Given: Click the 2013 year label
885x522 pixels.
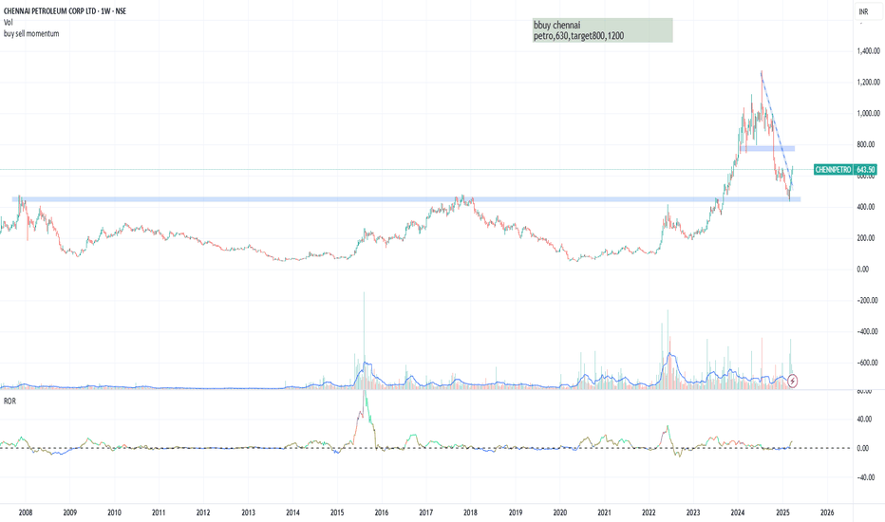Looking at the screenshot, I should [x=249, y=513].
